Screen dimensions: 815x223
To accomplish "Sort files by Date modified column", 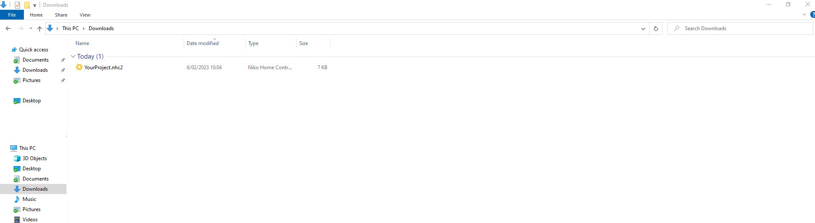I will coord(202,43).
